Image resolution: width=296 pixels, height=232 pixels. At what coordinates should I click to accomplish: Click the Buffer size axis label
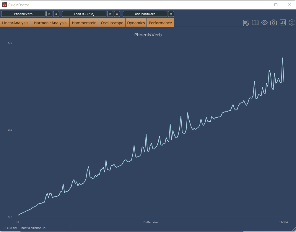point(150,222)
